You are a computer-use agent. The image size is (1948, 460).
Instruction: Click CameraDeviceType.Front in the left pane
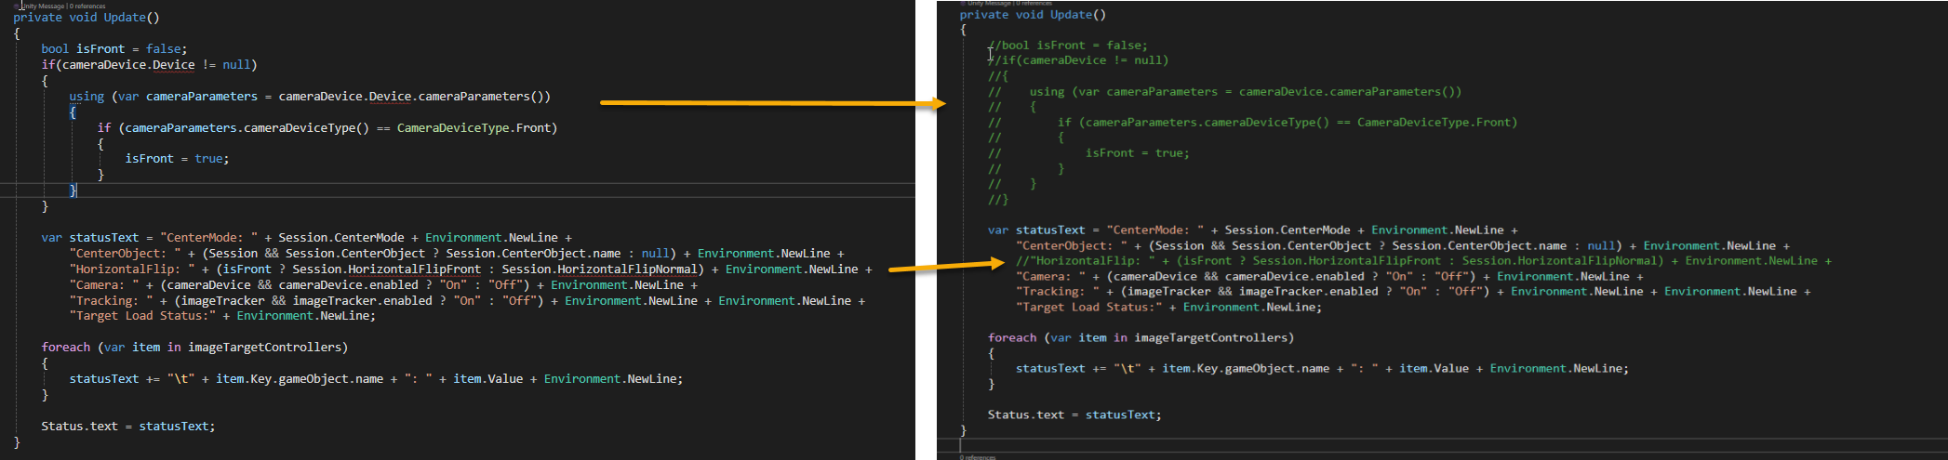pos(475,128)
